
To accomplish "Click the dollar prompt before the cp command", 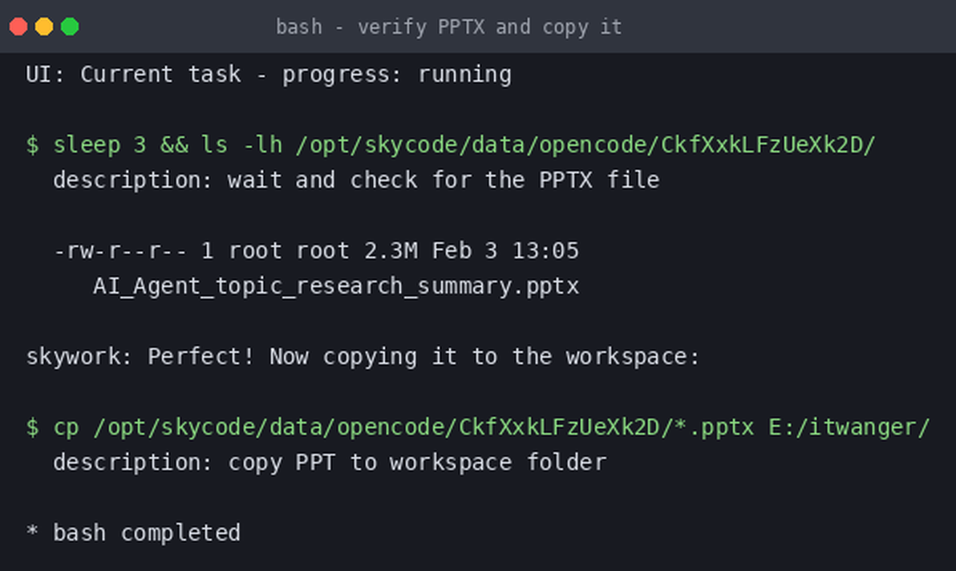I will point(32,427).
